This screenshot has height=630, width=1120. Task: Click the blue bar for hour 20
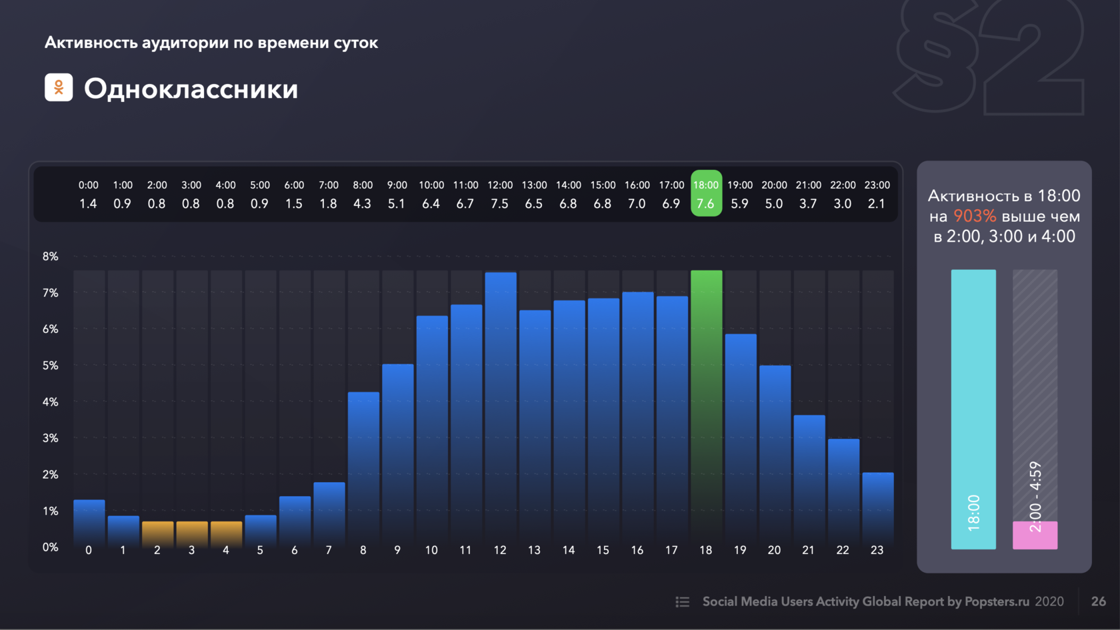pos(775,456)
